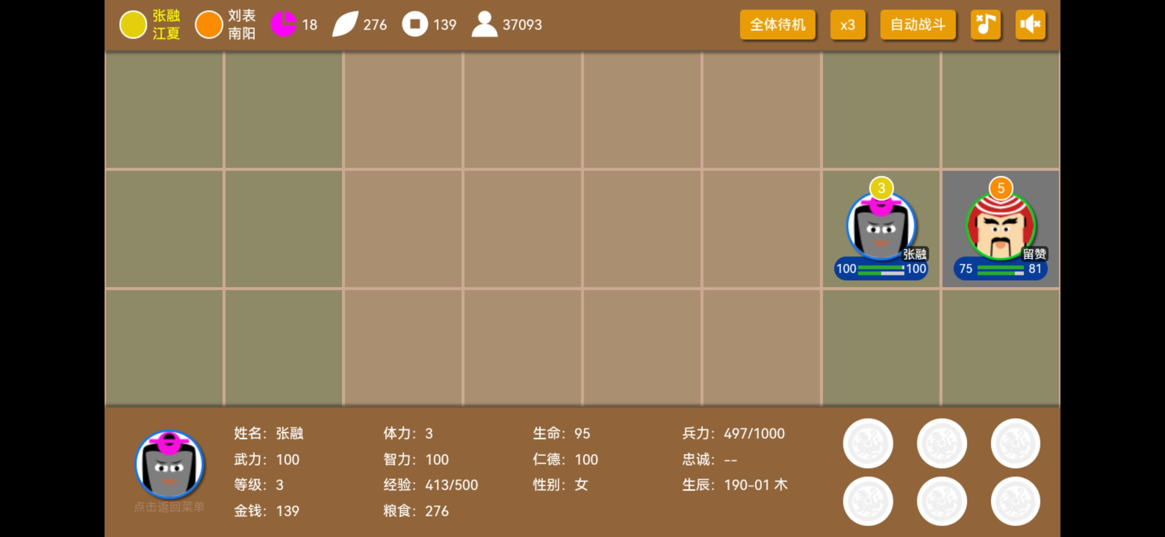Select the yellow 张融 faction circle
1165x537 pixels.
(133, 25)
